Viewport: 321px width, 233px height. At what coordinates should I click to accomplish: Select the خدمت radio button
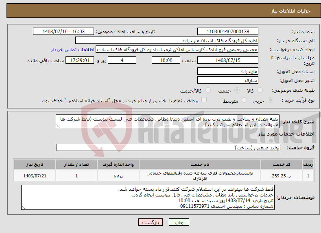(x=237, y=90)
